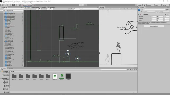Toggle the Static checkbox
The width and height of the screenshot is (170, 95).
point(165,10)
